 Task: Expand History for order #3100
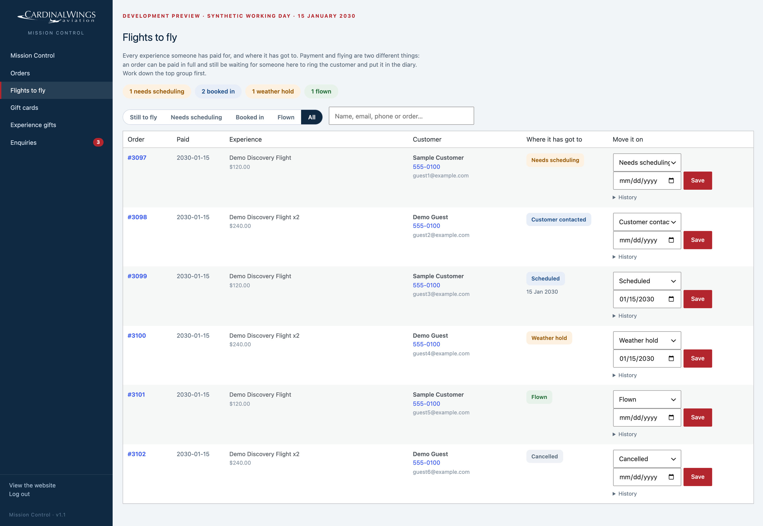624,375
